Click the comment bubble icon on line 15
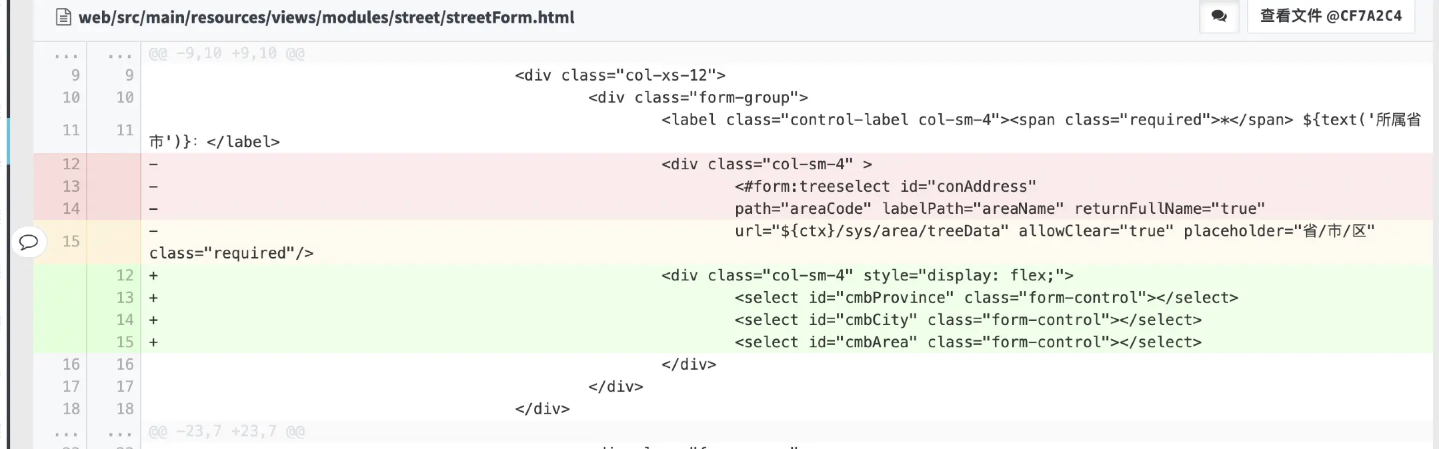Screen dimensions: 1439x449 click(x=29, y=242)
